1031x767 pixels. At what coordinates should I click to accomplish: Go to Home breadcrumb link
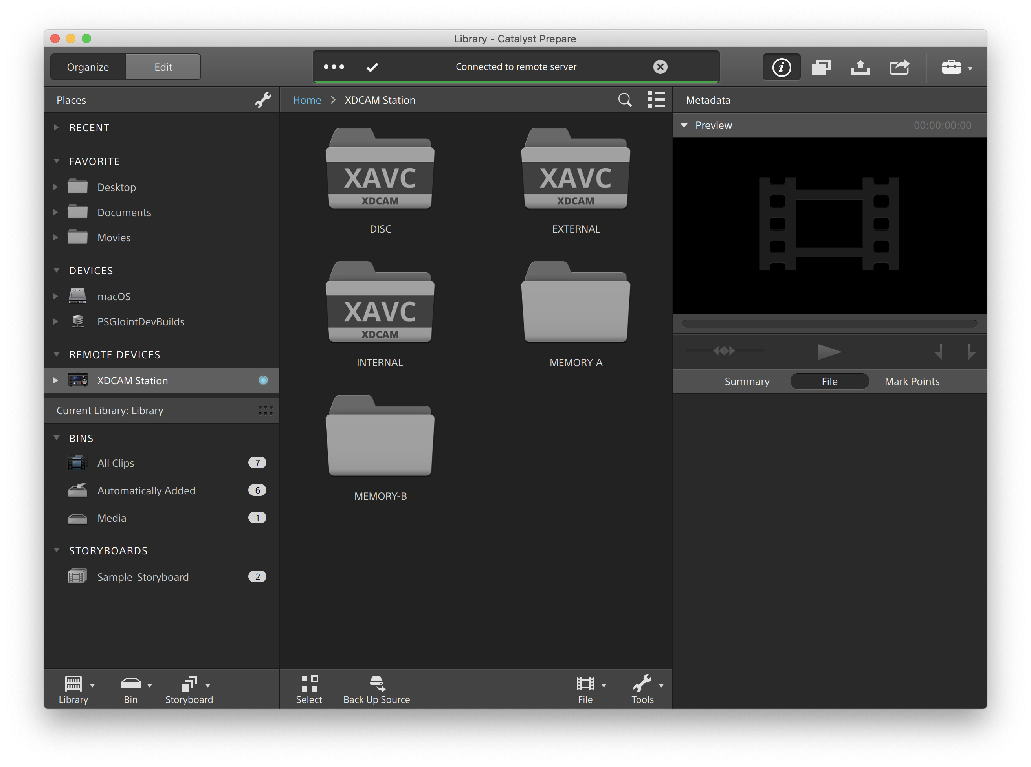307,100
